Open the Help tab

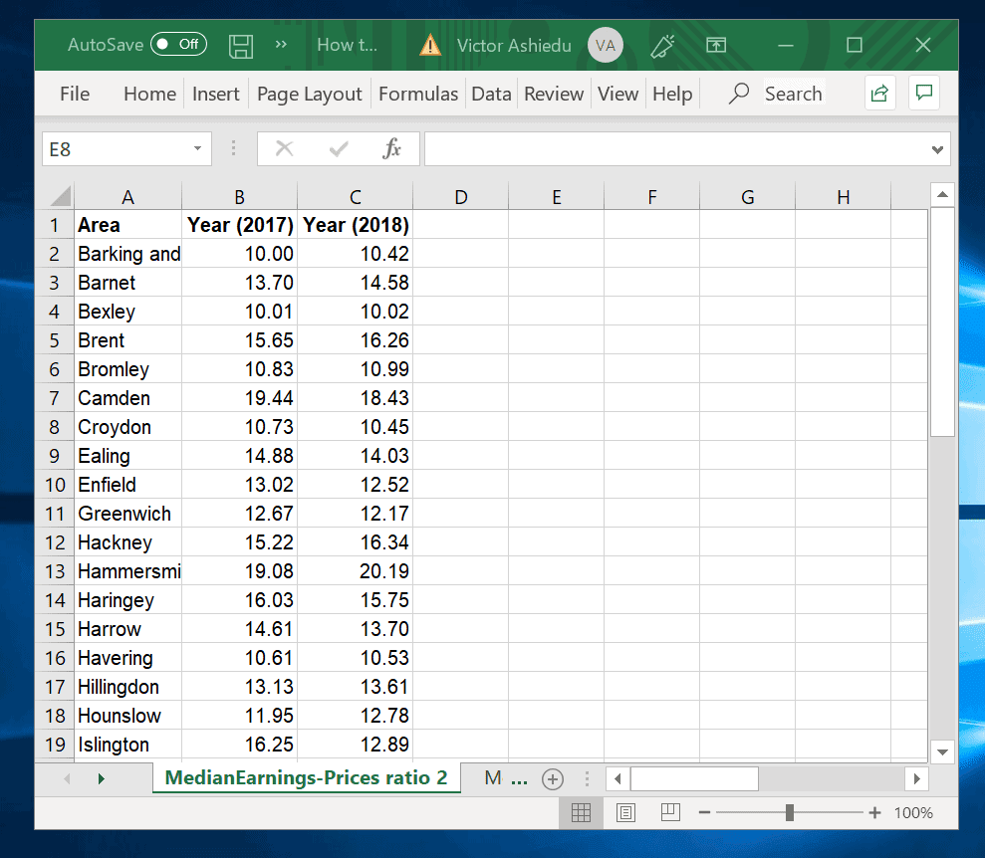click(x=672, y=94)
